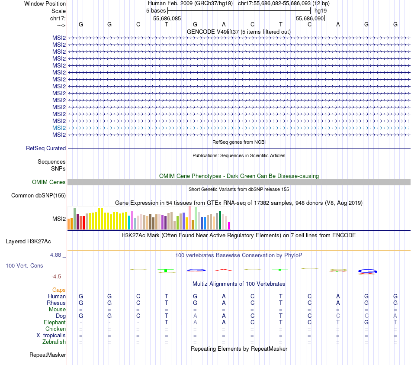The image size is (411, 365).
Task: Click the red A conservation logo in PhyloP track
Action: coord(224,270)
